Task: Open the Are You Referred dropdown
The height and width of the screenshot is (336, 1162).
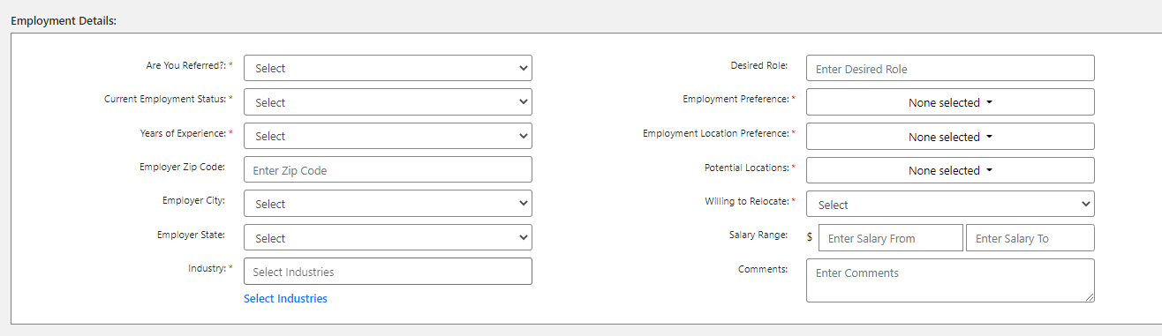Action: tap(388, 68)
